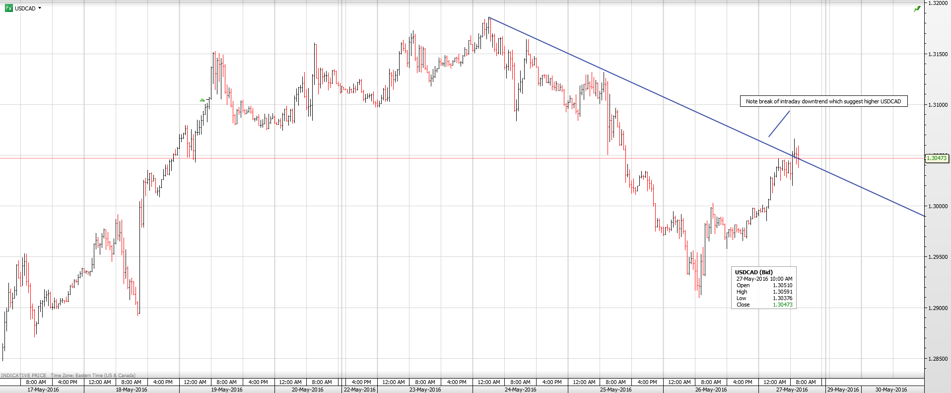Click the USDCAD (Bid) data tooltip box
The image size is (951, 393).
(x=763, y=288)
